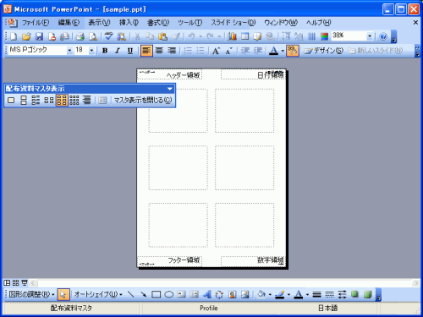Switch to normal view button
The width and height of the screenshot is (423, 317).
point(7,282)
